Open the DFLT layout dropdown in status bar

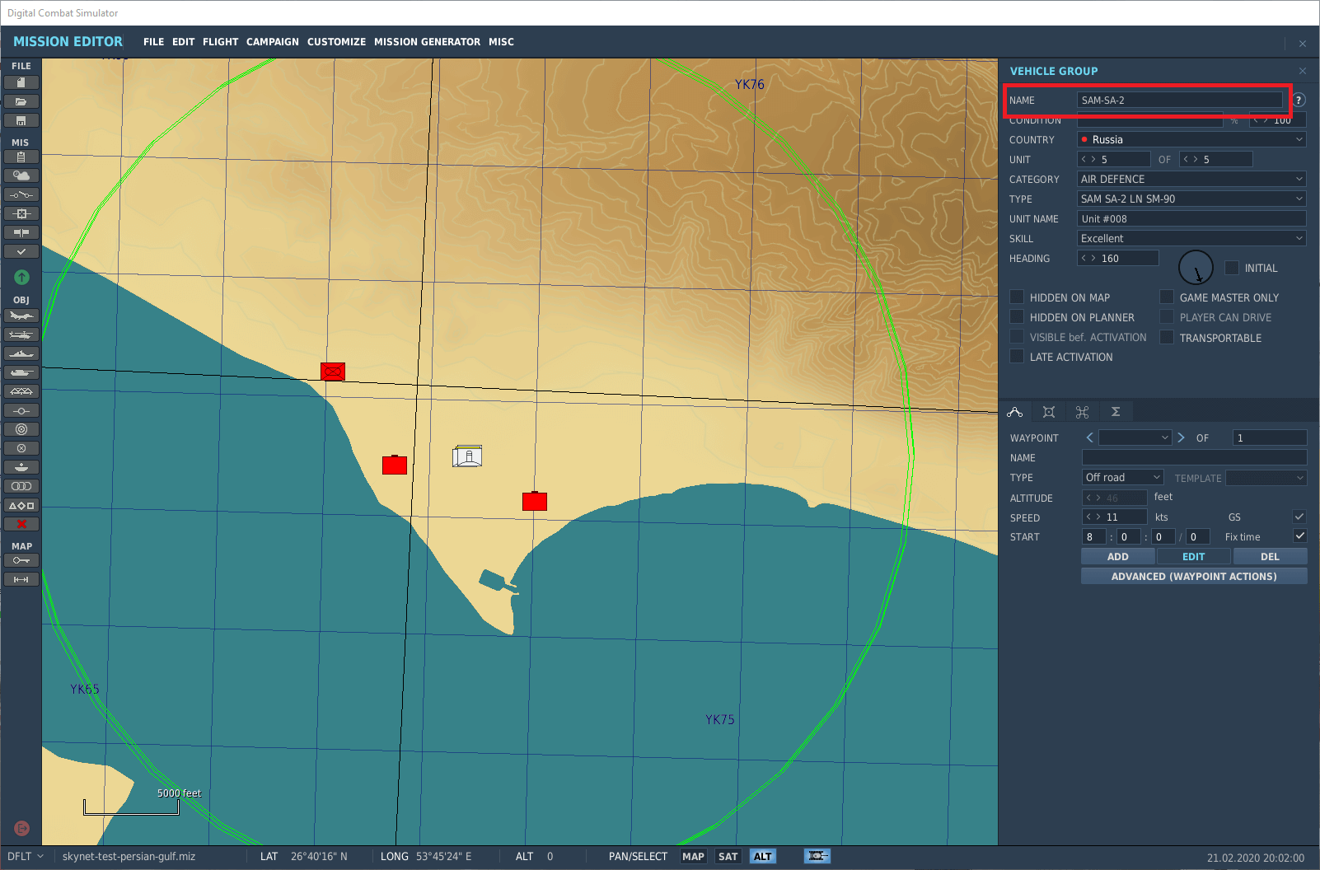(x=26, y=856)
